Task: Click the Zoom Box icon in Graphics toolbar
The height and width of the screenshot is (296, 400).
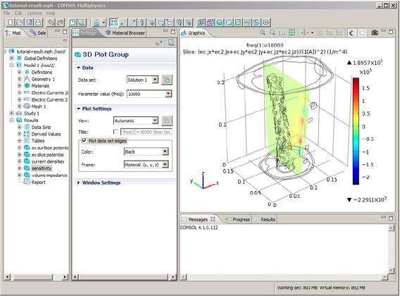Action: [x=282, y=32]
